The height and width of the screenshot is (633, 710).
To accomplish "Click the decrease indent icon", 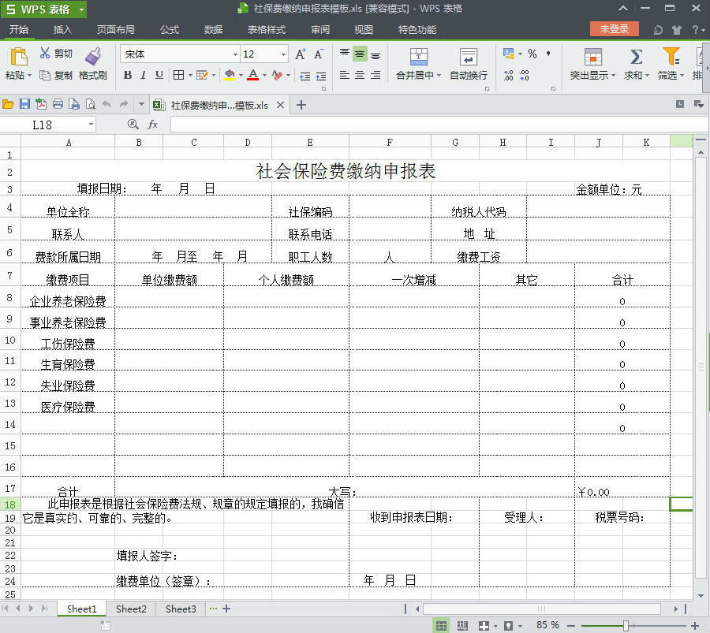I will point(305,76).
